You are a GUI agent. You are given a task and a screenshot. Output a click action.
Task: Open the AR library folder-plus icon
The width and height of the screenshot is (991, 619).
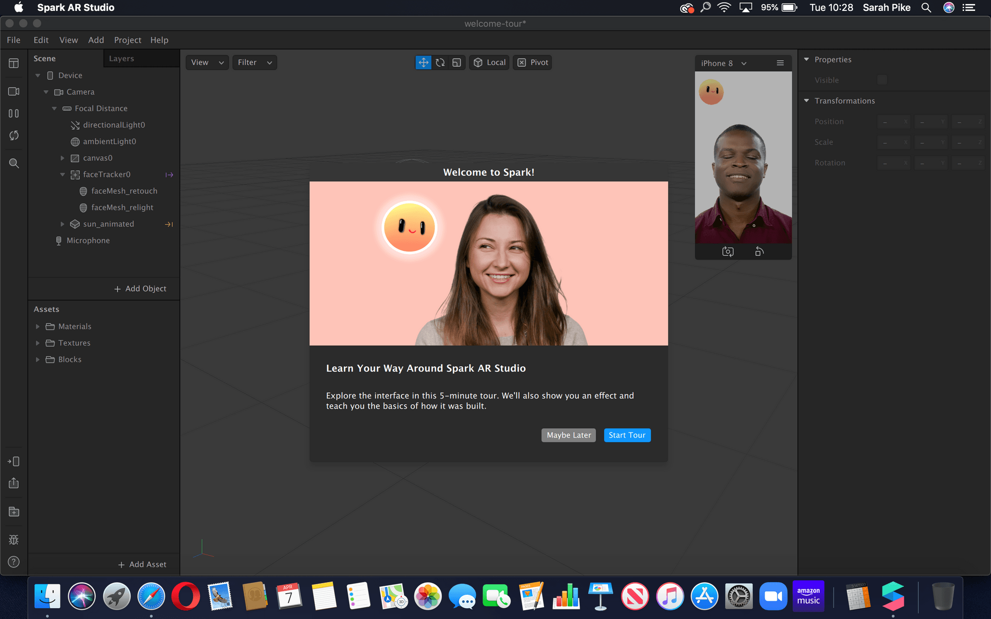pyautogui.click(x=14, y=512)
